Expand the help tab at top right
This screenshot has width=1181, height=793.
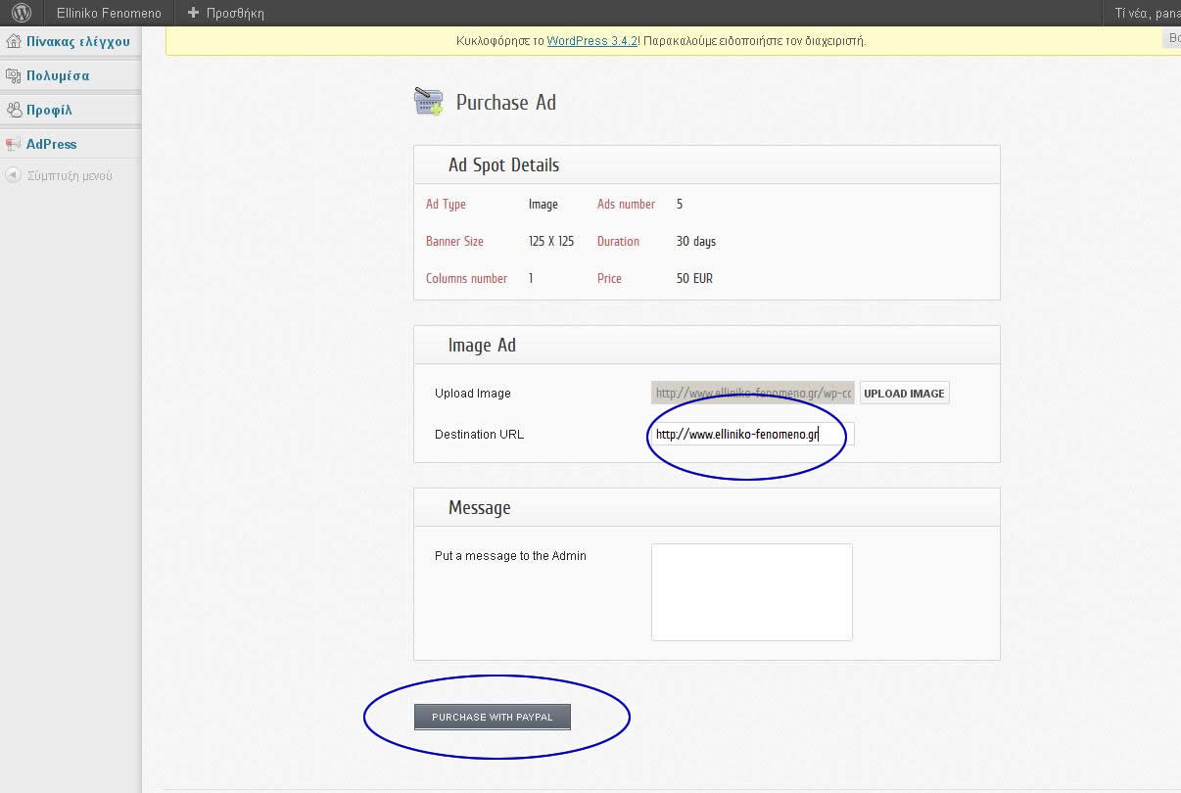pos(1172,39)
